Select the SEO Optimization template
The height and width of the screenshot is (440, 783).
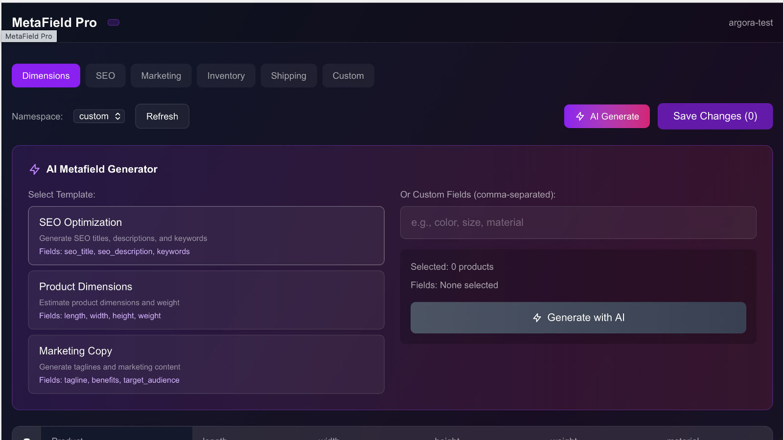(x=206, y=236)
